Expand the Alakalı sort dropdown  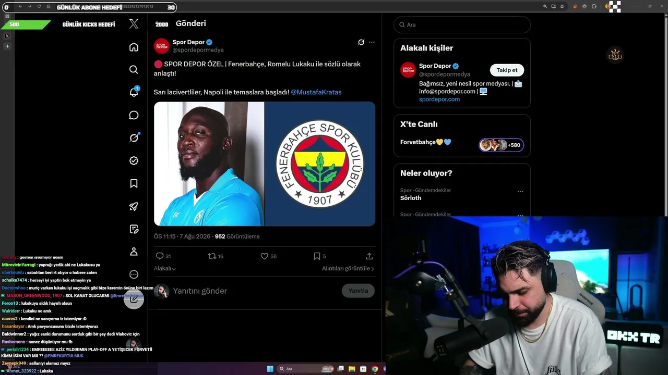pos(165,269)
